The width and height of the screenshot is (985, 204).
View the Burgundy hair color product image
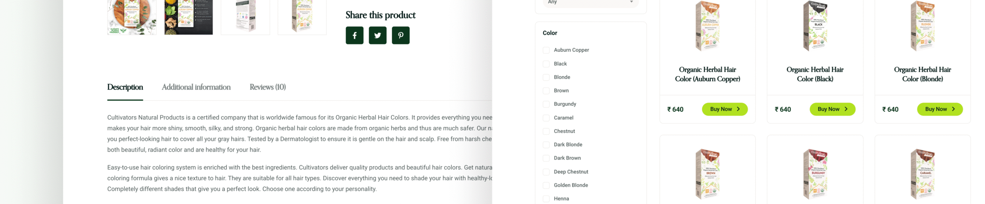pos(815,174)
